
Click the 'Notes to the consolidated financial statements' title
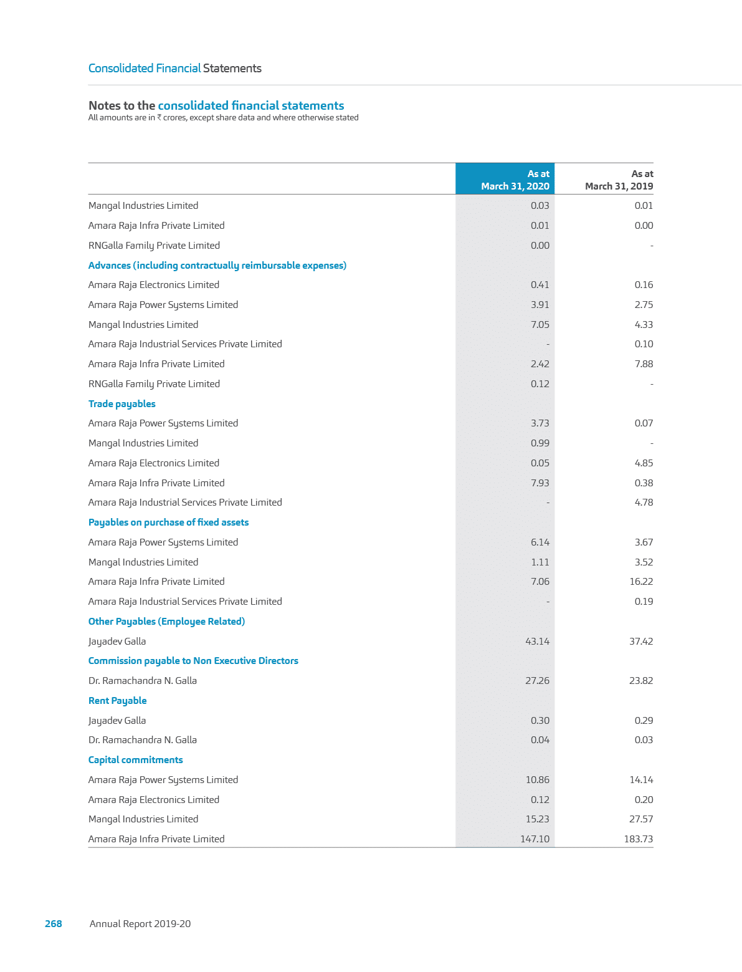click(x=216, y=105)
